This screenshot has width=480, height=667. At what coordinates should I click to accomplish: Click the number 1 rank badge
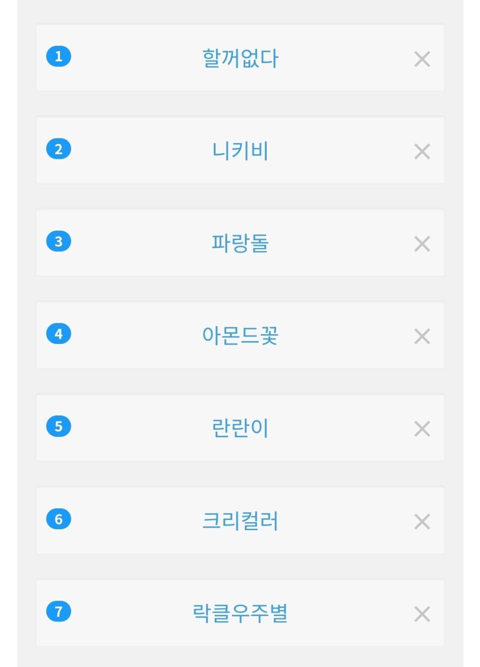click(x=59, y=57)
